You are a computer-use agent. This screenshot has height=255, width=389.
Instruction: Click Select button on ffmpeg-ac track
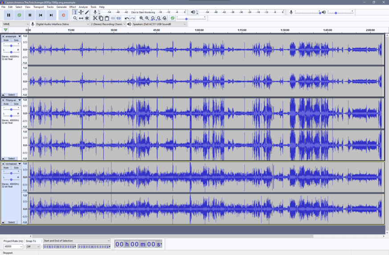click(x=12, y=158)
